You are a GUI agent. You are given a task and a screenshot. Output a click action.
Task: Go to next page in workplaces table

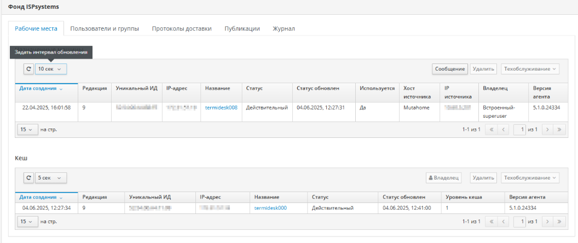(x=546, y=130)
